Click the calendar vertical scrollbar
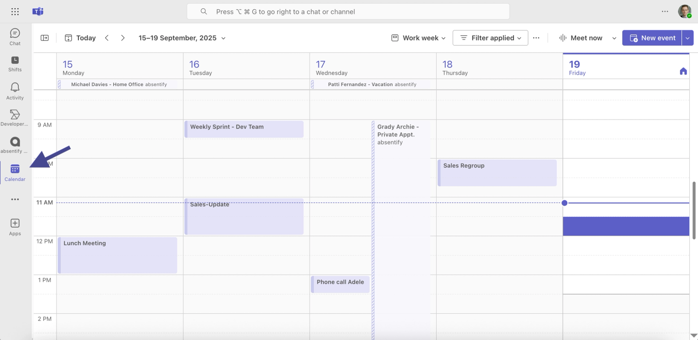 pyautogui.click(x=694, y=210)
